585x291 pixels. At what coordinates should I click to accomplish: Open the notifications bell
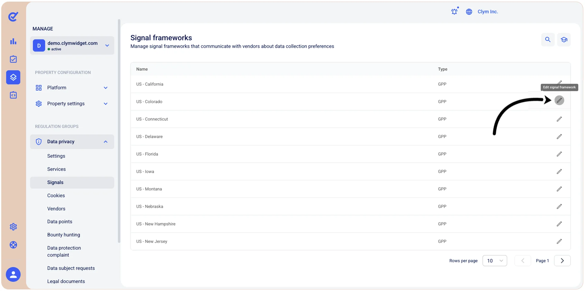(454, 12)
